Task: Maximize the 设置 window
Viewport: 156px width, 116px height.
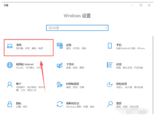Action: point(141,5)
